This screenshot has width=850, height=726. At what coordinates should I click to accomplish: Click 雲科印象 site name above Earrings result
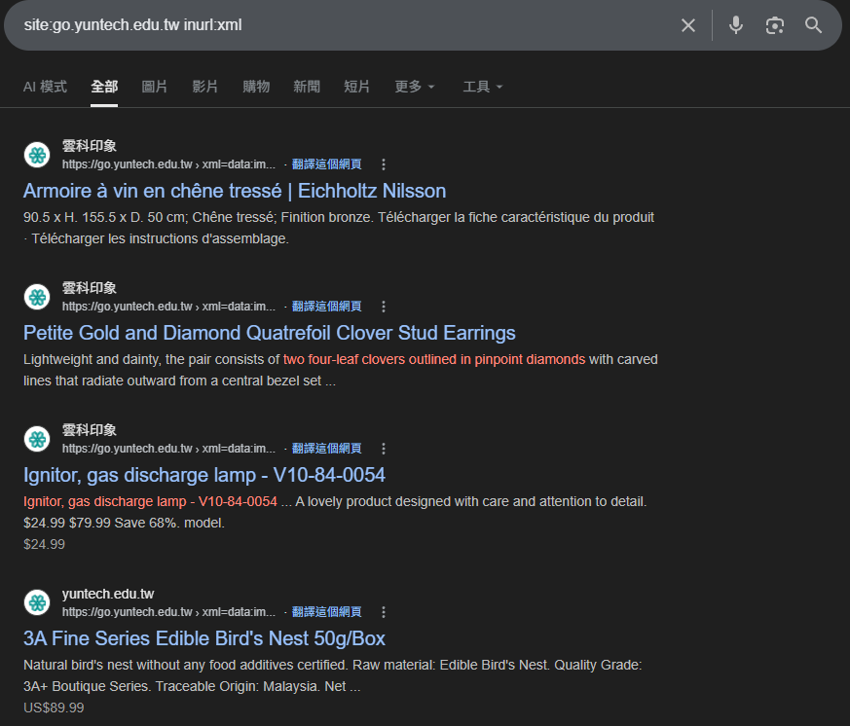[90, 288]
